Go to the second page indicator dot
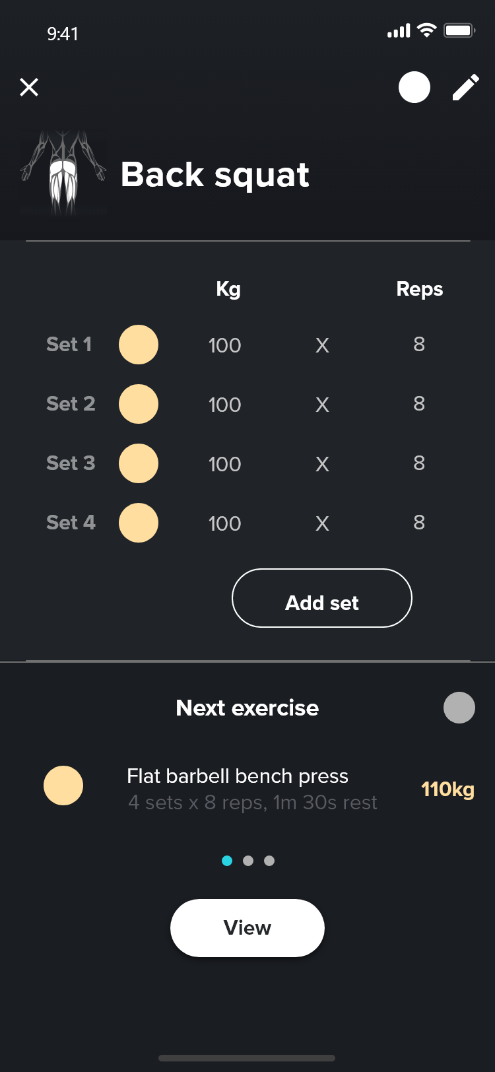Screen dimensions: 495x1072 [x=248, y=861]
